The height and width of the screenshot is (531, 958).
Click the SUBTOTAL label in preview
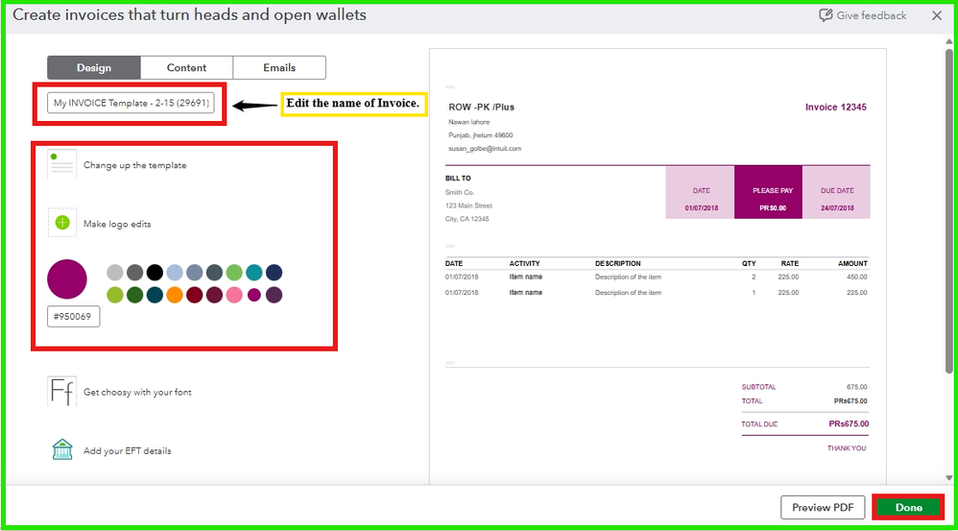[759, 387]
